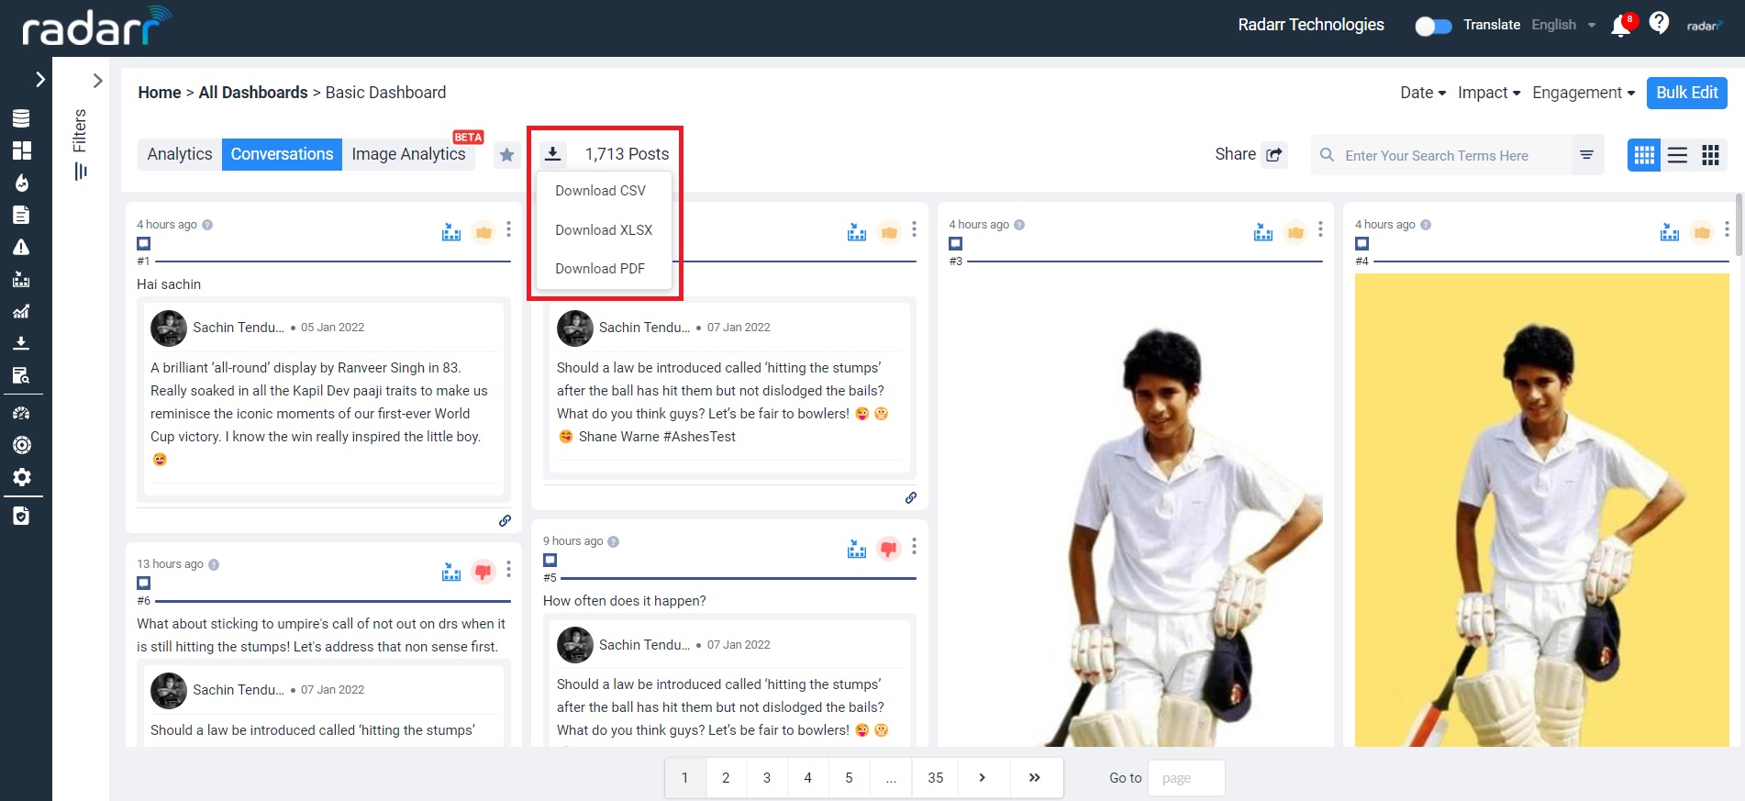Switch to the Conversations tab

pyautogui.click(x=283, y=154)
